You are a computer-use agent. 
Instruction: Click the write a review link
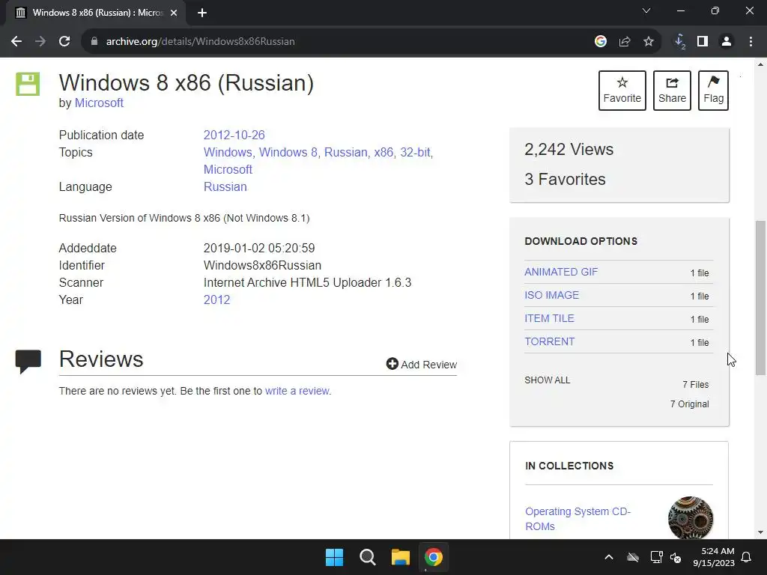pos(297,391)
